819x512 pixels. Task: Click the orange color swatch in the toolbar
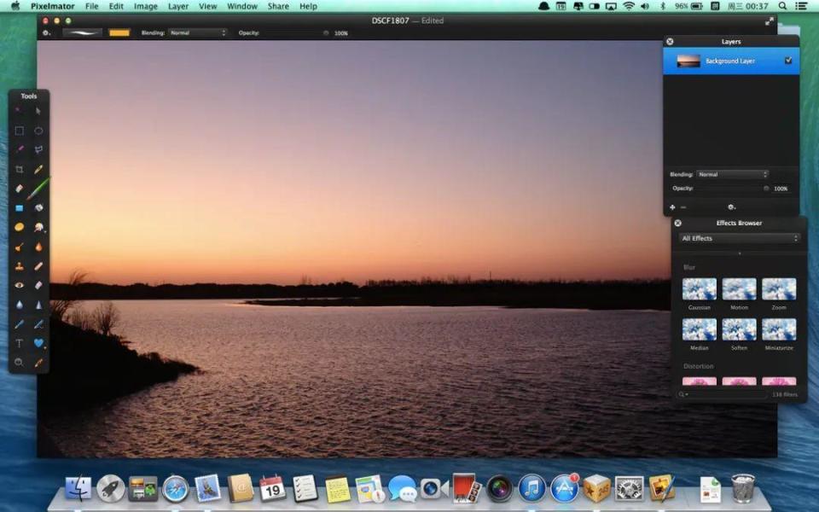[x=120, y=32]
